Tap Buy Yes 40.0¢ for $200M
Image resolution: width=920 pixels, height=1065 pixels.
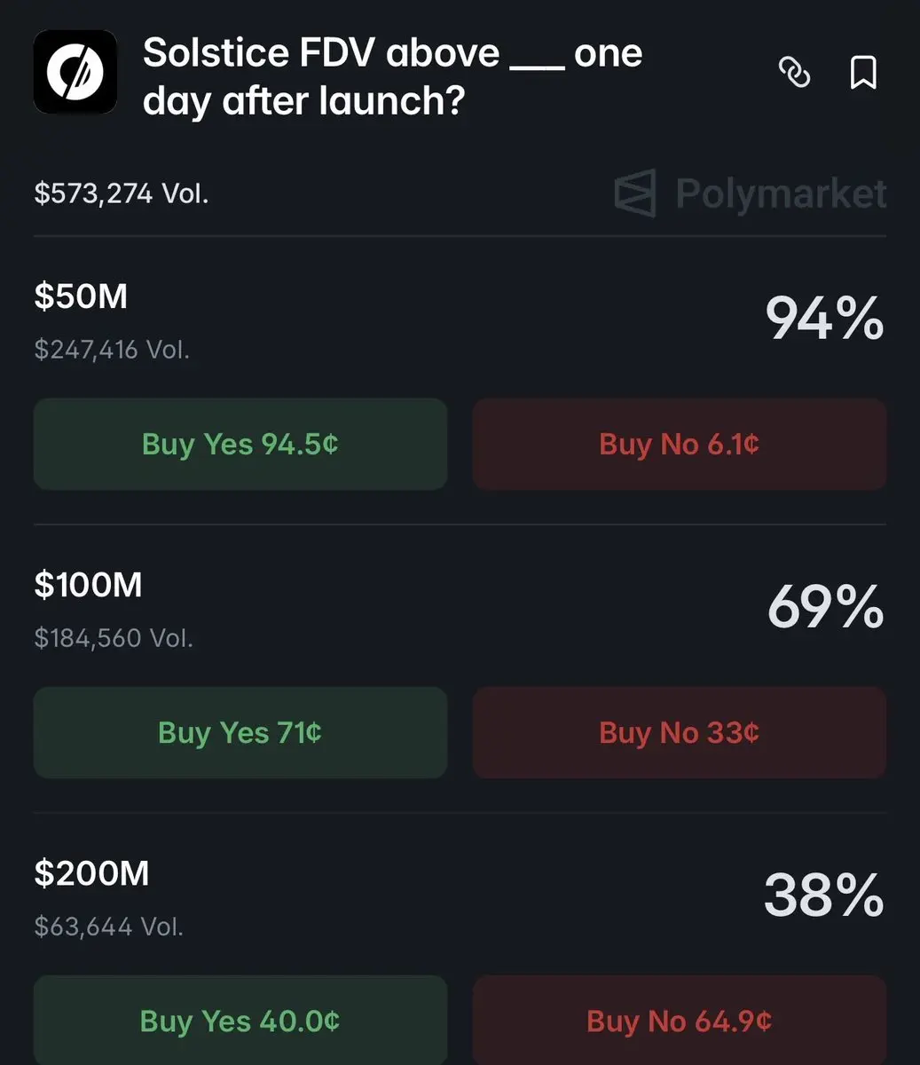click(x=240, y=1021)
